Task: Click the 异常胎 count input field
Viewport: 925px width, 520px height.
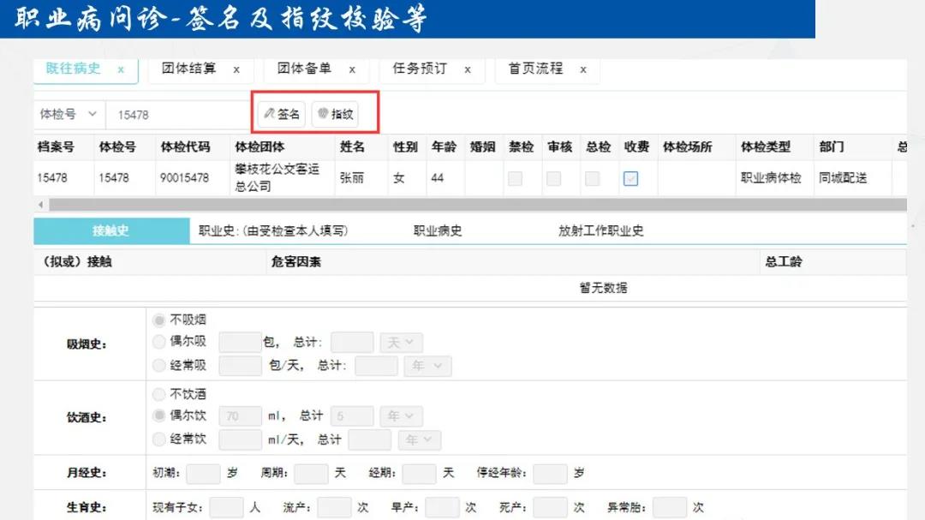Action: 670,508
